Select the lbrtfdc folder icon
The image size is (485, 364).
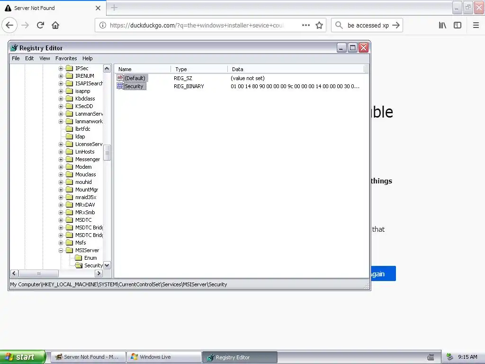70,129
